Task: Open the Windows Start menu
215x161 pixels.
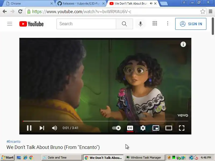Action: [8, 158]
